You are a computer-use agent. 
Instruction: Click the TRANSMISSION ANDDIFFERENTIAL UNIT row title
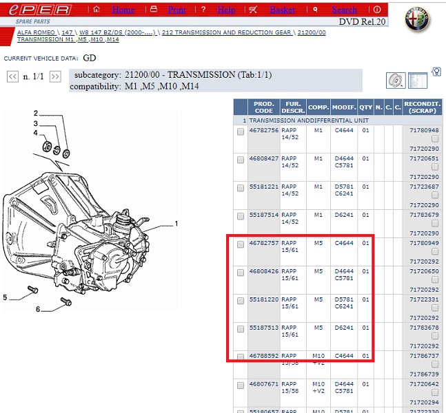[x=309, y=120]
